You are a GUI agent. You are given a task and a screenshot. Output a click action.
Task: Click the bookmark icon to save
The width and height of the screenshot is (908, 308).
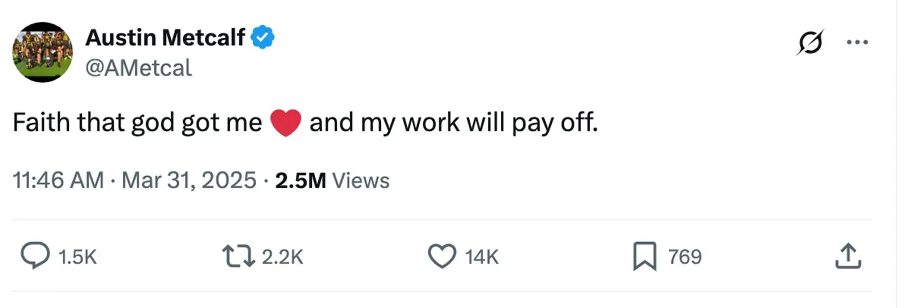click(x=644, y=256)
